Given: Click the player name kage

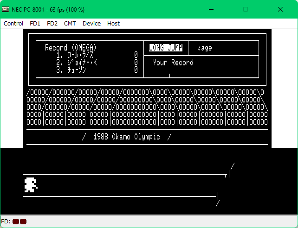Looking at the screenshot, I should (x=205, y=48).
